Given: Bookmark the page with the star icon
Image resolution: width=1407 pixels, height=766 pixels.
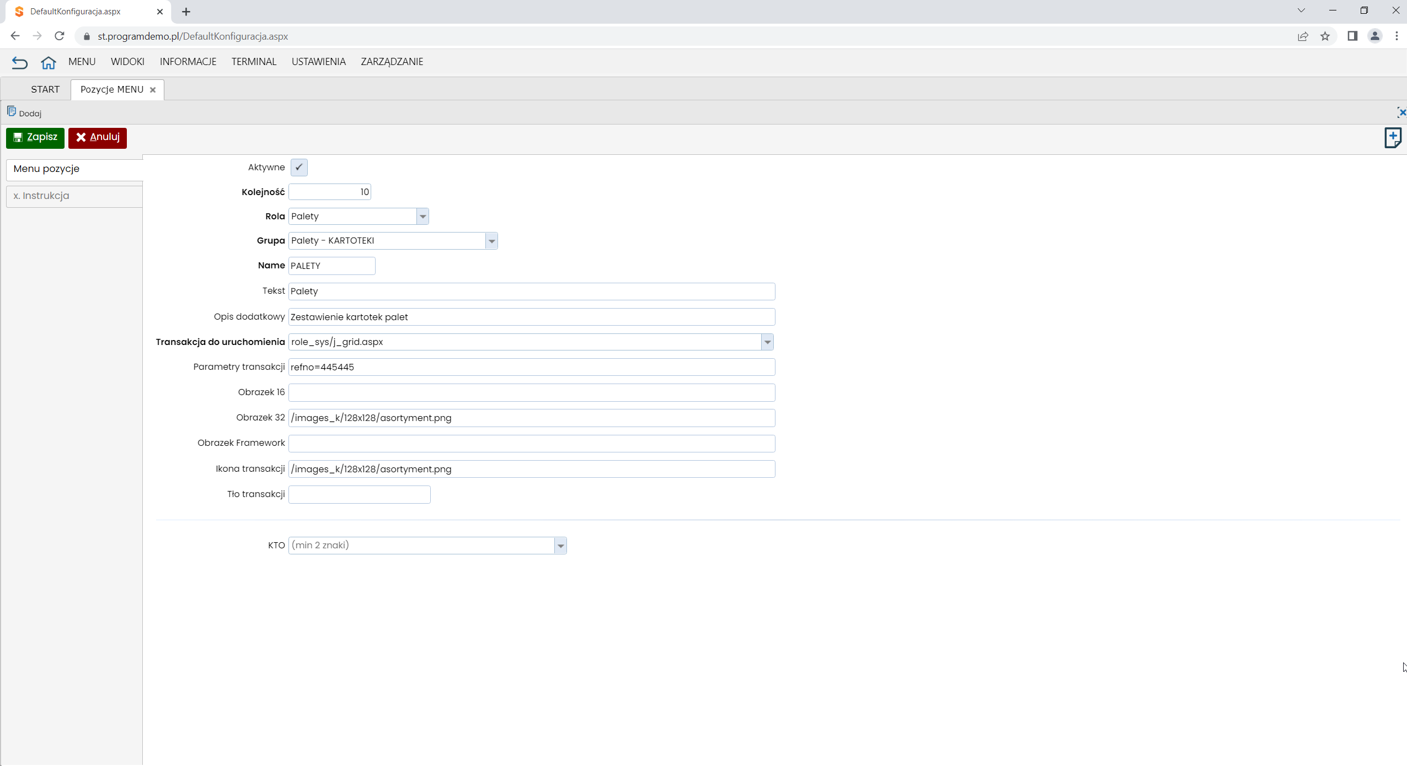Looking at the screenshot, I should coord(1325,36).
